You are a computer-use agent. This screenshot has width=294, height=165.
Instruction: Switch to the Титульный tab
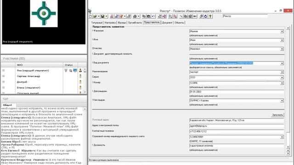point(97,22)
